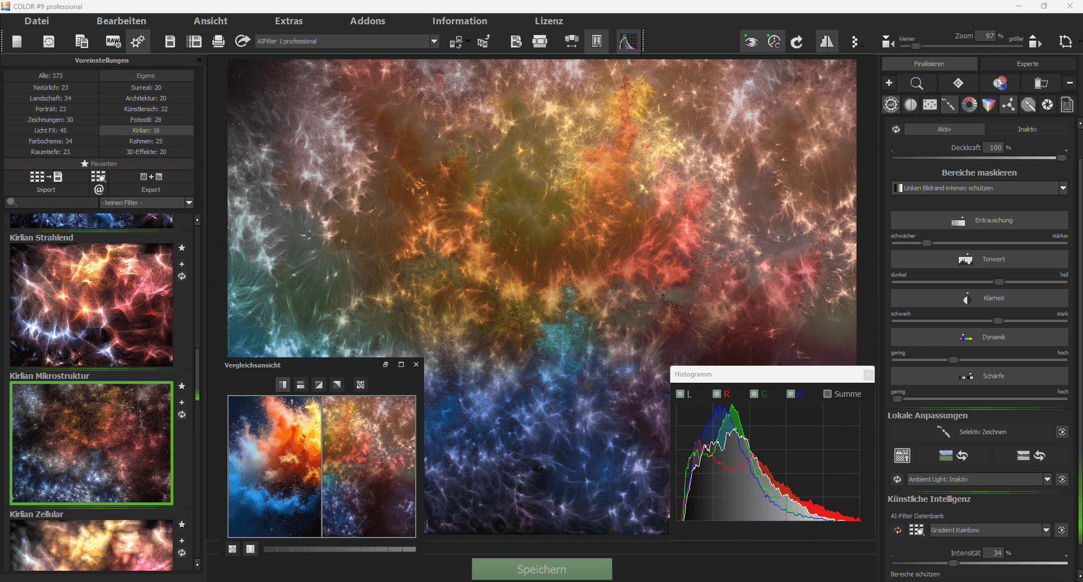
Task: Click the share arrow icon in toolbar
Action: tap(242, 41)
